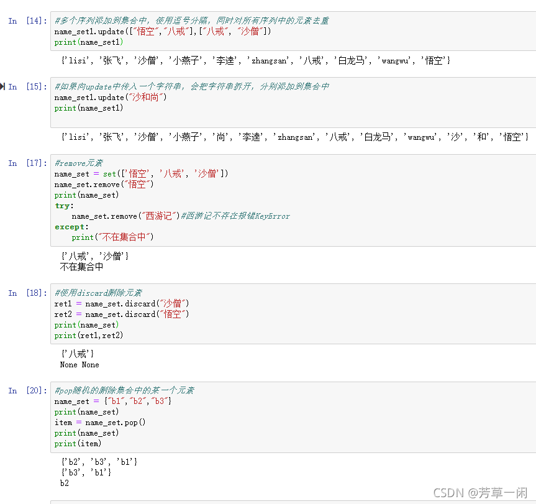This screenshot has height=504, width=536.
Task: Click the In [15] output set line
Action: coord(294,137)
